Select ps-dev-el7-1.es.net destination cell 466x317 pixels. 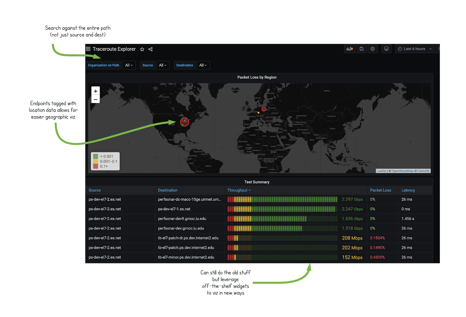tap(190, 209)
